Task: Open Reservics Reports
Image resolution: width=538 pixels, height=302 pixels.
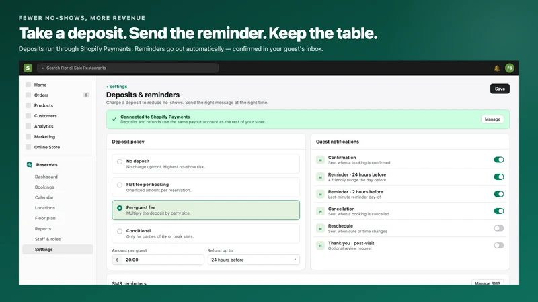Action: click(43, 229)
